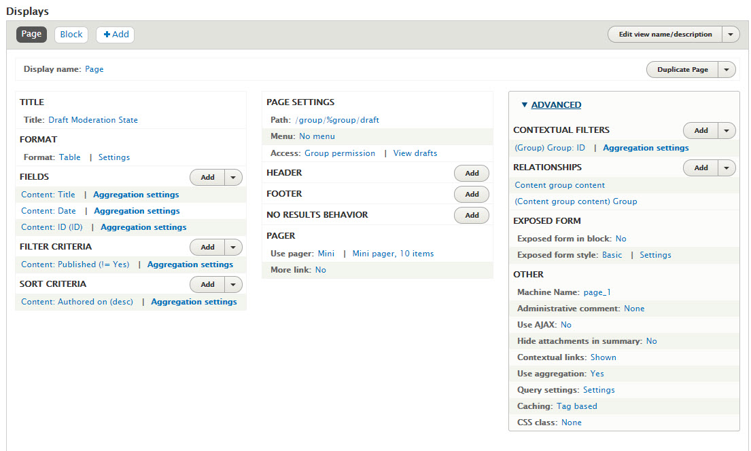The image size is (751, 451).
Task: Click the Use AJAX No setting
Action: point(565,325)
